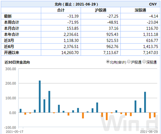
Task: Select the 沪股通 radio button
Action: click(x=129, y=62)
